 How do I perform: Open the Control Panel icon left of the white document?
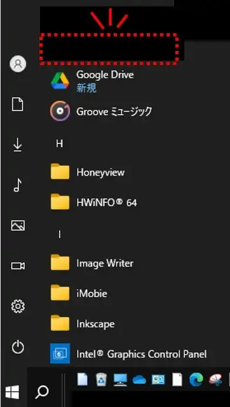(x=158, y=380)
